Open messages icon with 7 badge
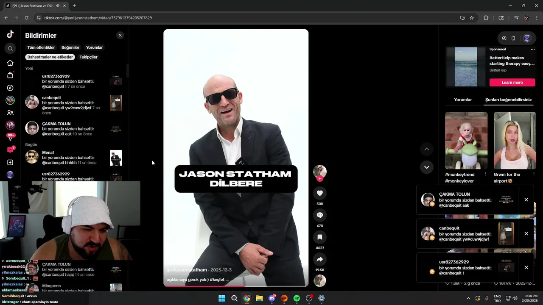 point(11,150)
